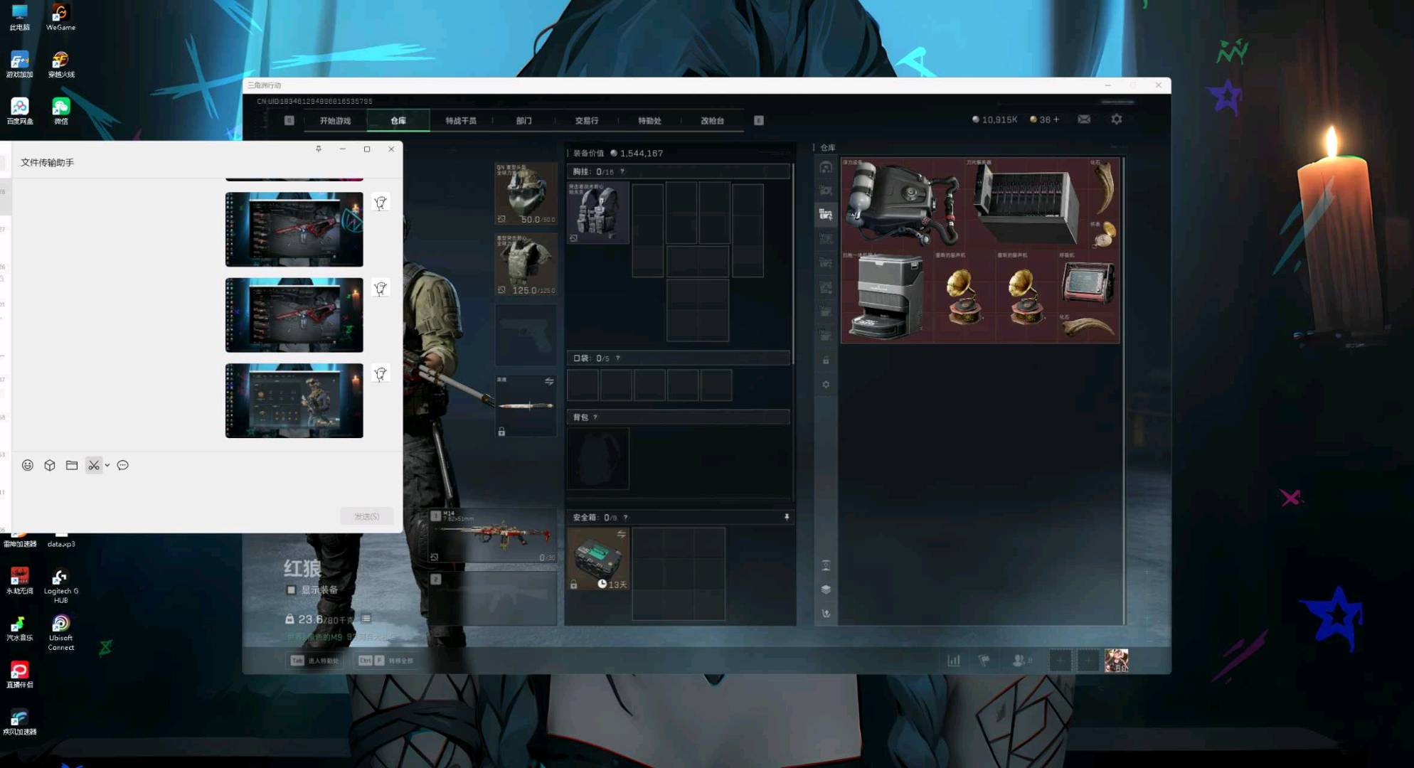Click the 发送(S) send button

point(367,516)
